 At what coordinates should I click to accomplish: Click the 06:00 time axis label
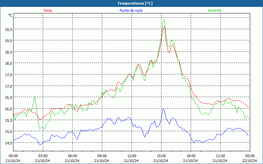tap(72, 156)
